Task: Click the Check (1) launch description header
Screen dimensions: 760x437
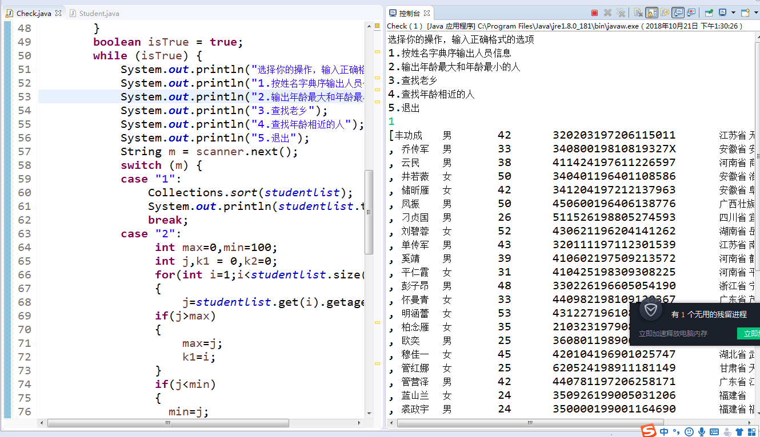Action: 565,26
